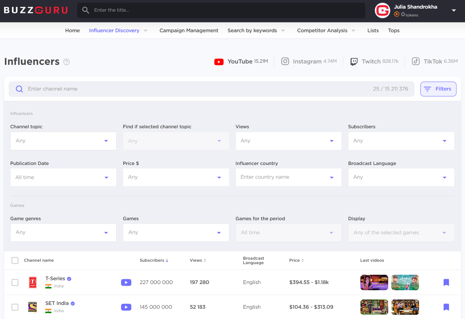Open Campaign Management menu item
This screenshot has width=465, height=319.
(x=189, y=31)
